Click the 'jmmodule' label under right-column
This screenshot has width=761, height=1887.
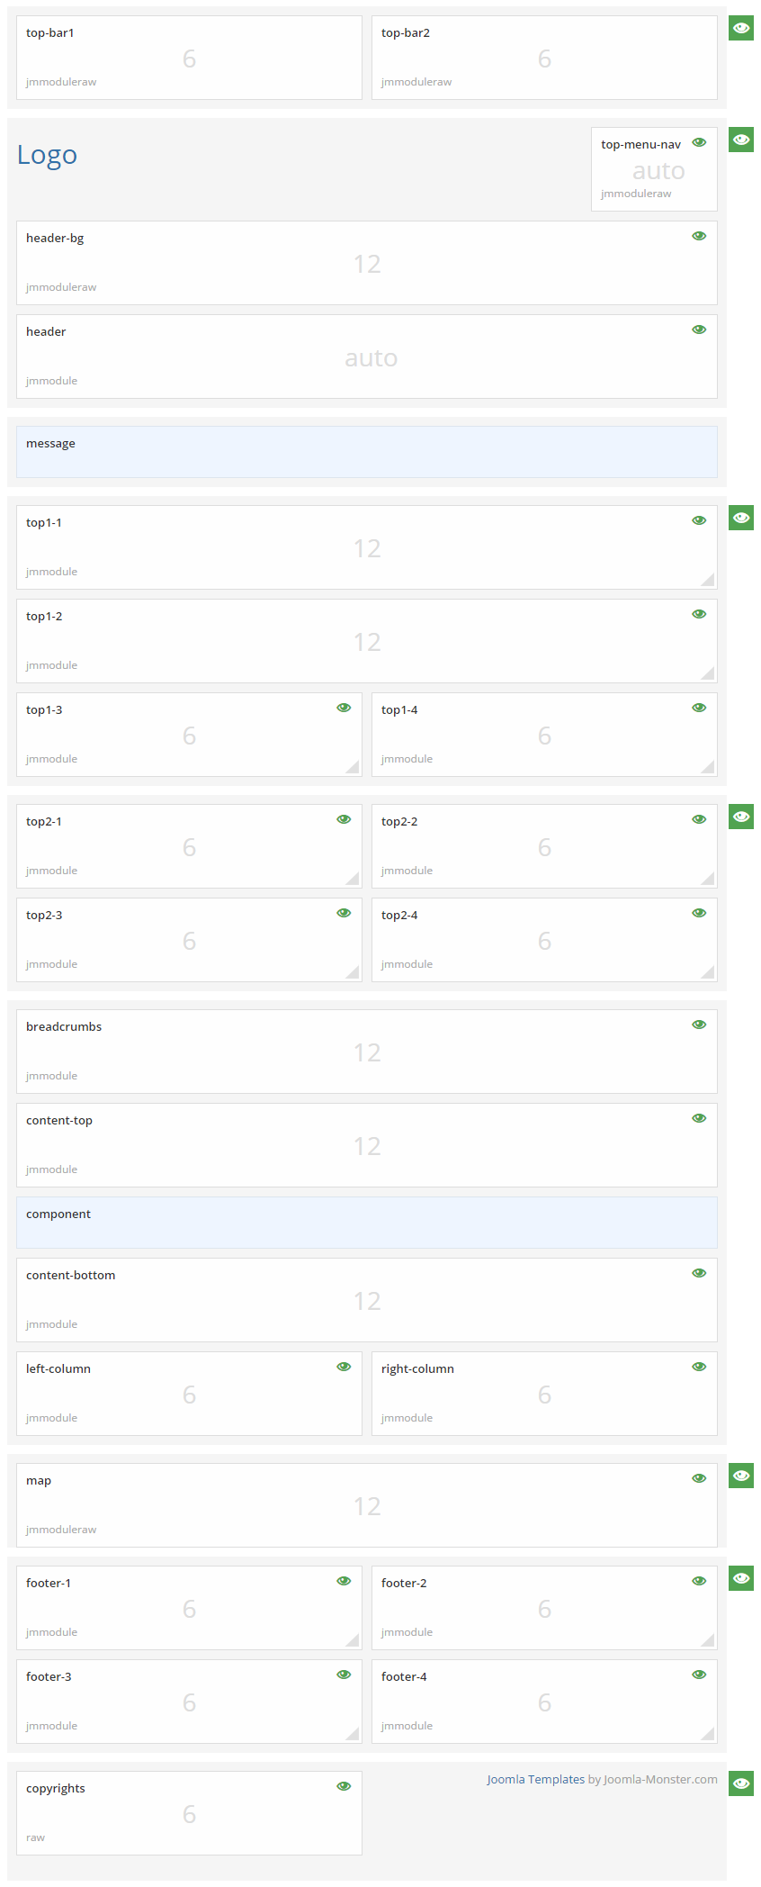(407, 1418)
